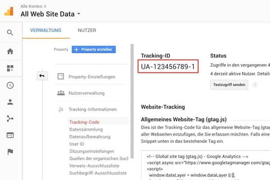The image size is (270, 180).
Task: Open Behavior window icon in sidebar
Action: 10,135
